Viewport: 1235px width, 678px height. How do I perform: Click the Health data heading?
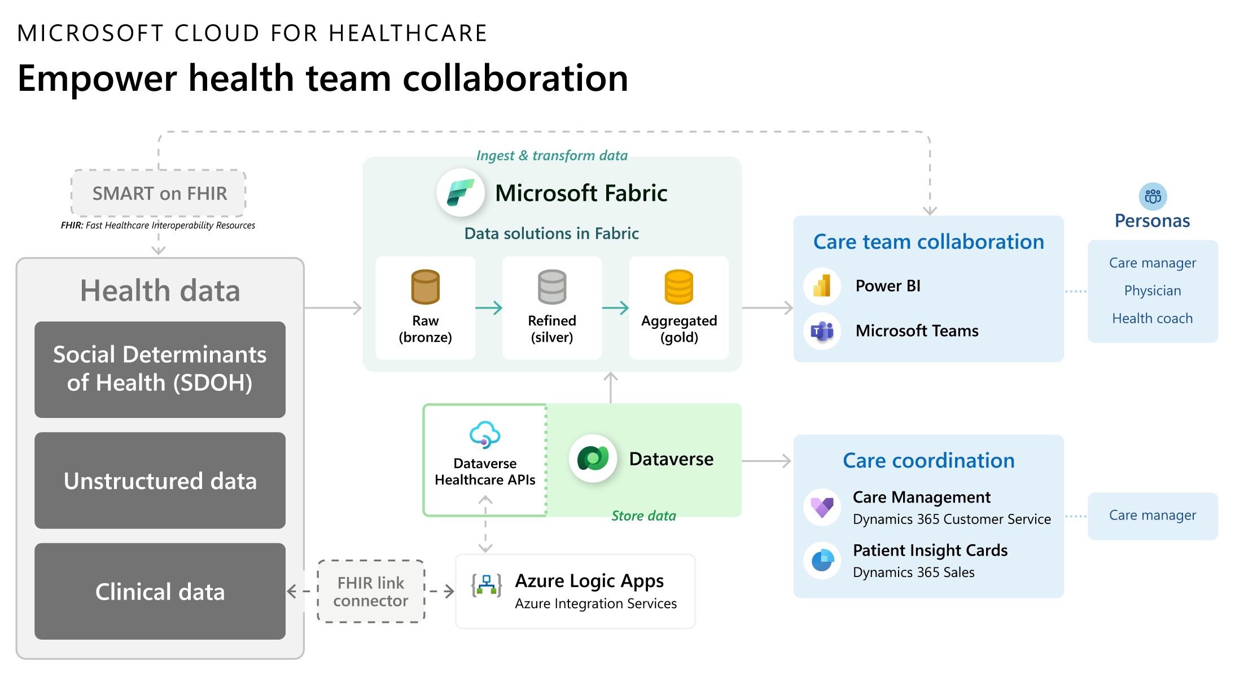(x=160, y=290)
